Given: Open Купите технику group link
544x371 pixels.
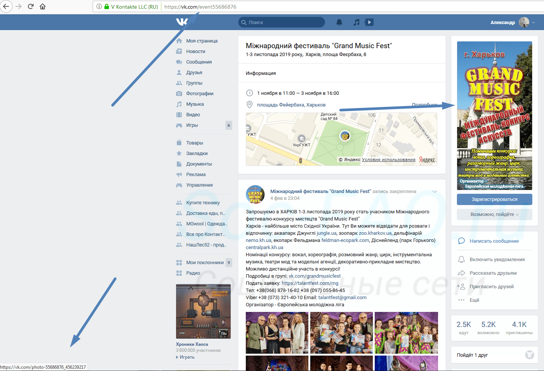Looking at the screenshot, I should (x=203, y=202).
